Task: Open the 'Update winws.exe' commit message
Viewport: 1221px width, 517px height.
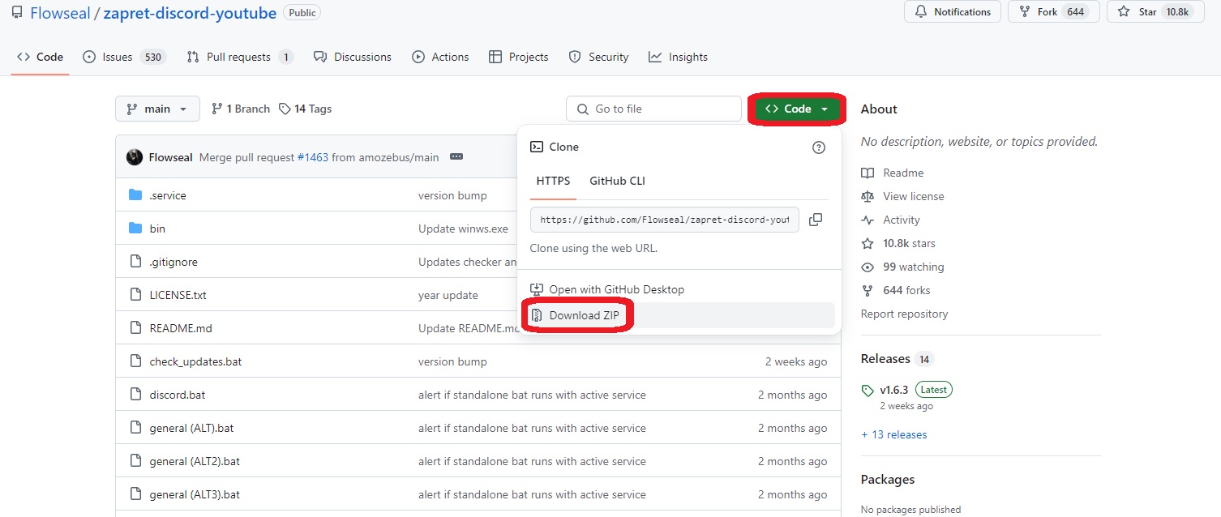Action: [463, 229]
